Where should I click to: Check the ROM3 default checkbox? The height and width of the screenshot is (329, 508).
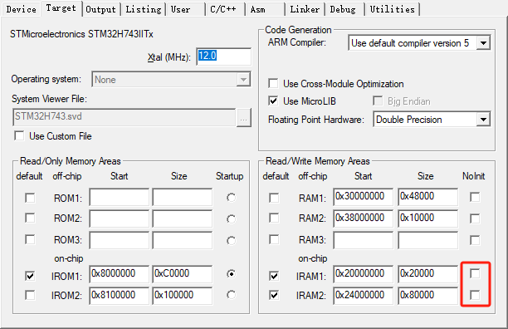30,239
